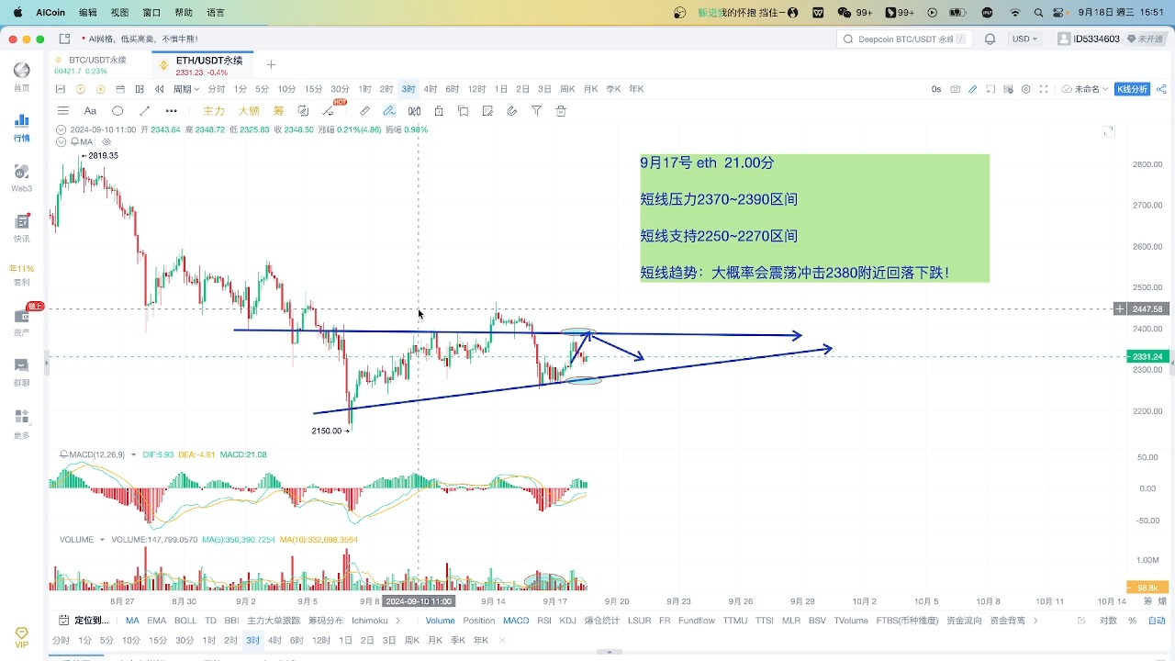Open the 编辑 menu in menu bar
This screenshot has height=661, width=1175.
pos(88,13)
